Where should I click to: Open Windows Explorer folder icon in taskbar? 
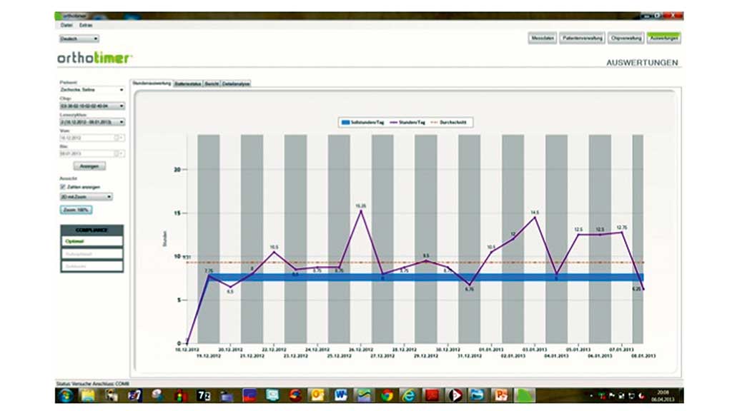click(x=87, y=395)
